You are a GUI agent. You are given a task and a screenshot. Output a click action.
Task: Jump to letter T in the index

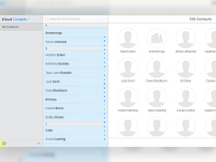[104, 109]
